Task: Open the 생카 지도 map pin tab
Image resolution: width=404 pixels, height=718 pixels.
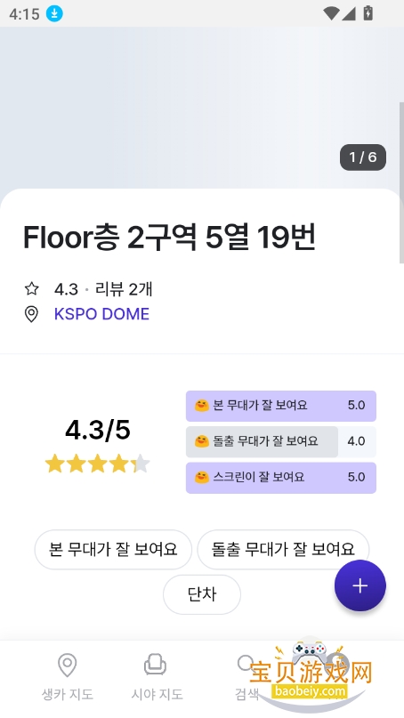Action: point(68,677)
